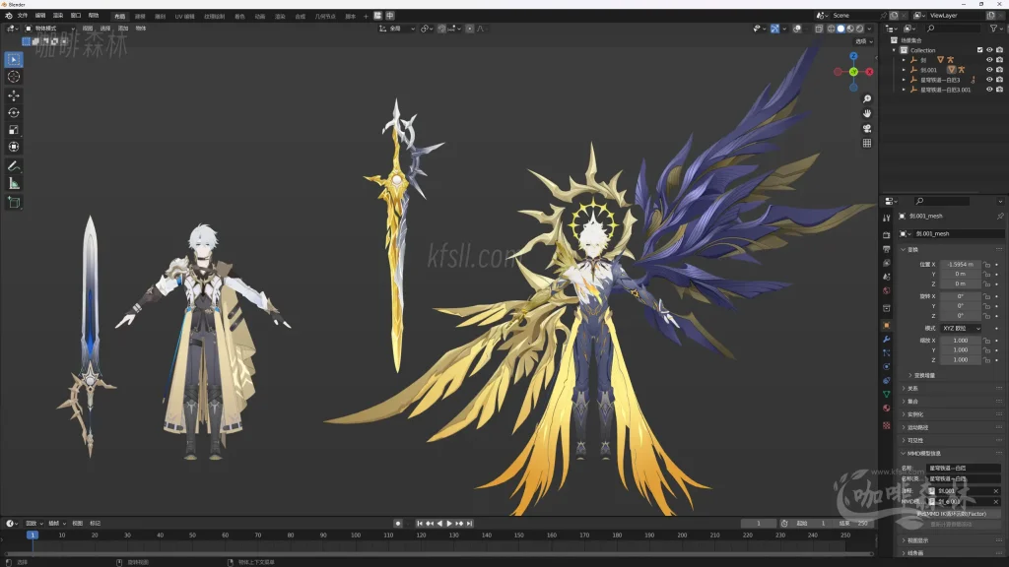Screen dimensions: 1009x567
Task: Click the add workspace plus button
Action: click(x=366, y=16)
